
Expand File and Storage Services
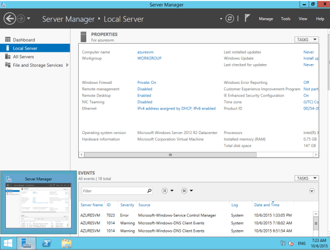click(67, 65)
